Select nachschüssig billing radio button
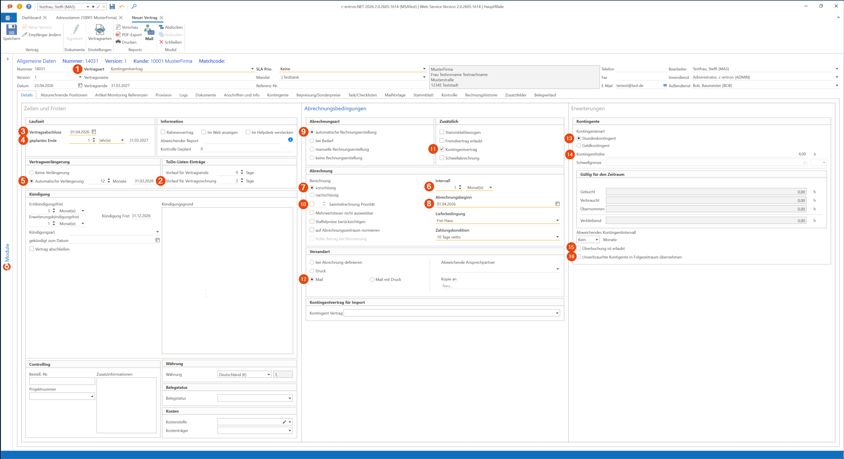 point(312,195)
